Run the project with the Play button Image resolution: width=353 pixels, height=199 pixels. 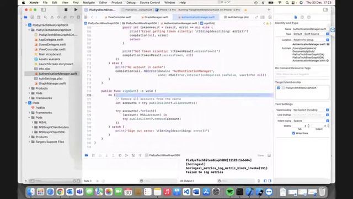pos(76,10)
